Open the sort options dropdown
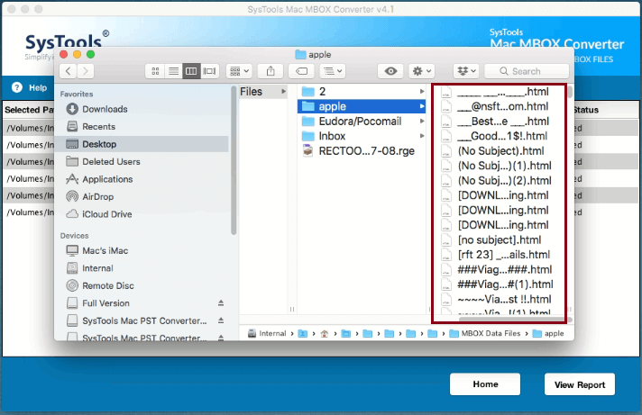642x415 pixels. pos(333,71)
